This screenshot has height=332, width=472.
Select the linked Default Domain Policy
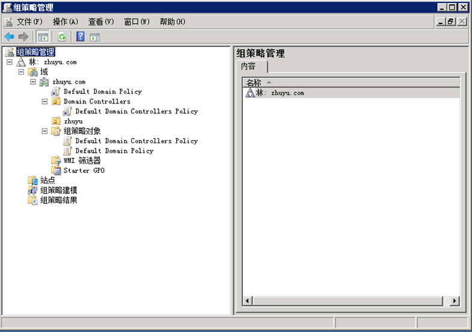click(x=103, y=91)
